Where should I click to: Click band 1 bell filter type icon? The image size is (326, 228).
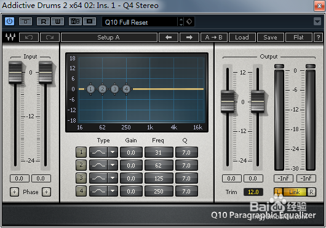(x=98, y=152)
